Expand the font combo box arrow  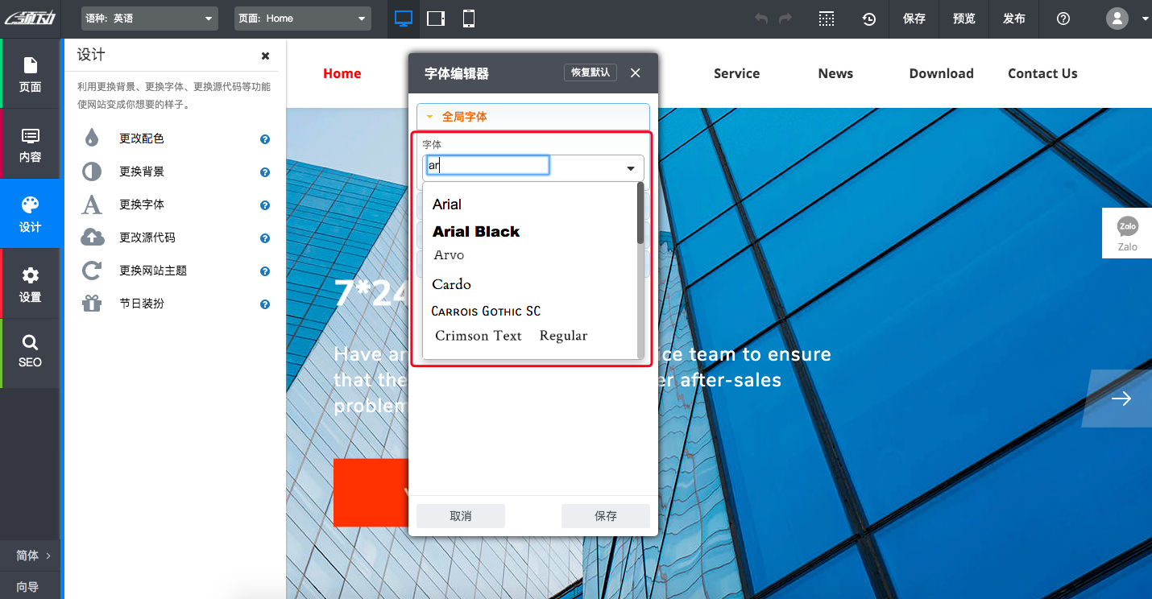coord(631,168)
